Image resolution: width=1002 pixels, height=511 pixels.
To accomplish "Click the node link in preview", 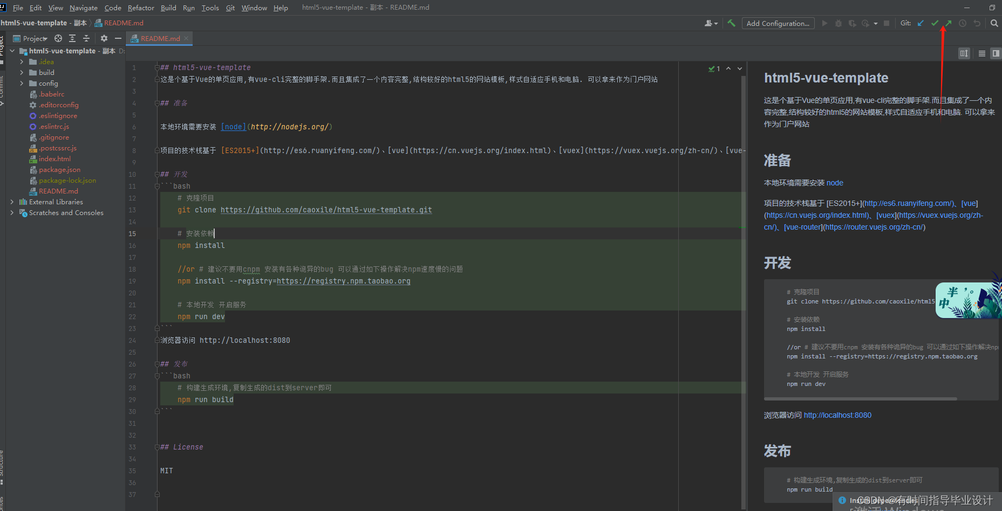I will pyautogui.click(x=835, y=183).
